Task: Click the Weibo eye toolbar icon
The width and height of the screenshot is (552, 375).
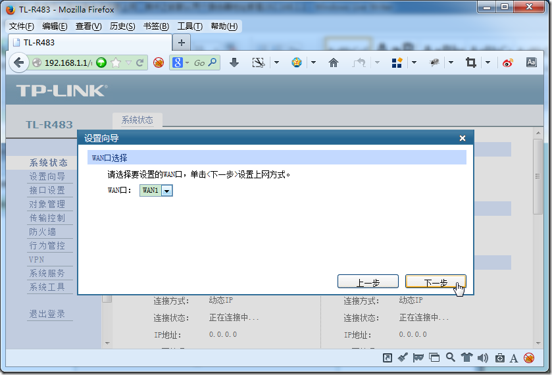Action: [508, 63]
